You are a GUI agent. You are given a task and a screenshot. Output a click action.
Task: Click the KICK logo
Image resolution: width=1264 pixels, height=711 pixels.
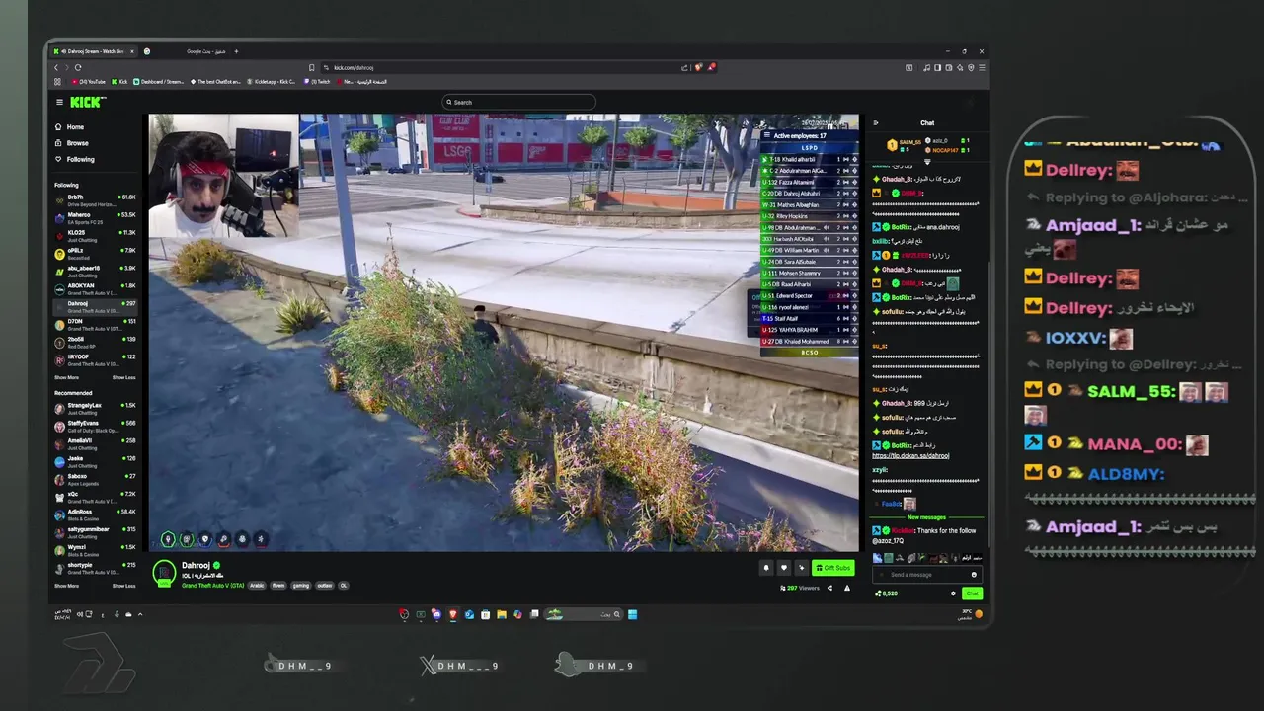click(88, 102)
